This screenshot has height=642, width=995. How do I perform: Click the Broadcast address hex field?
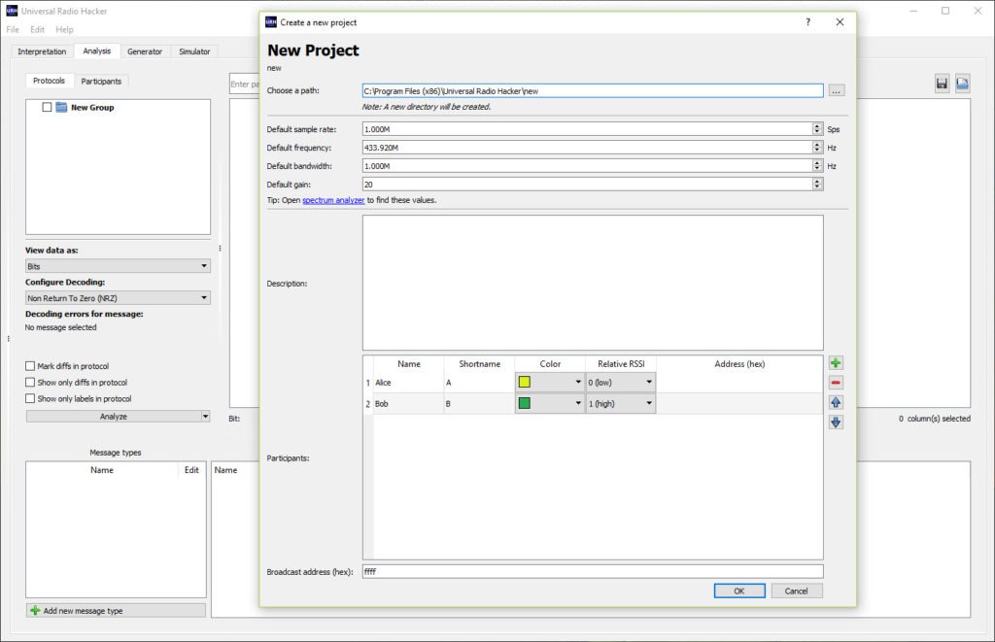(593, 571)
